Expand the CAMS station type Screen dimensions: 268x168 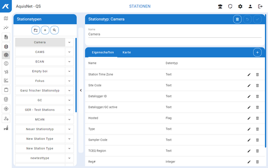coord(69,52)
